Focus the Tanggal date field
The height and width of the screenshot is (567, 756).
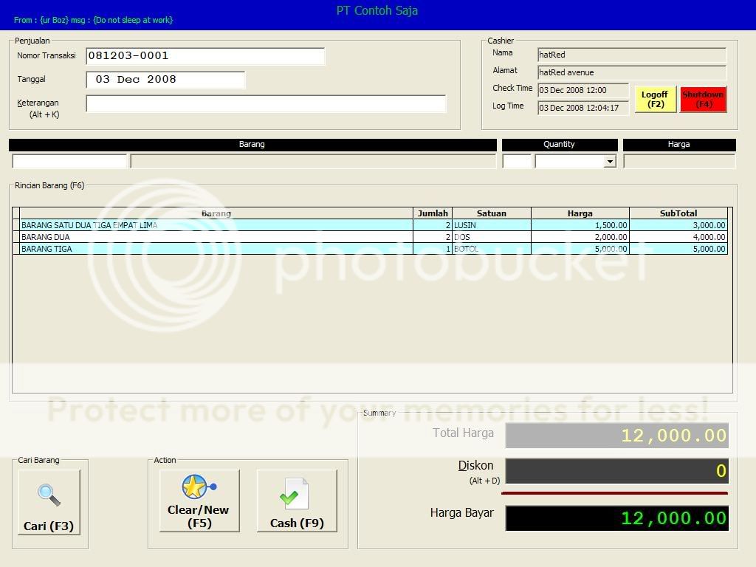tap(165, 80)
